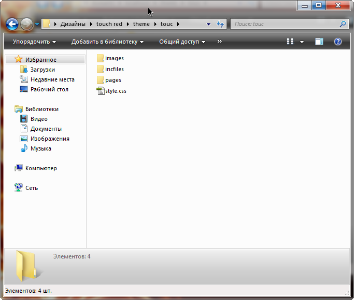
Task: Open the Общий доступ menu
Action: click(182, 42)
